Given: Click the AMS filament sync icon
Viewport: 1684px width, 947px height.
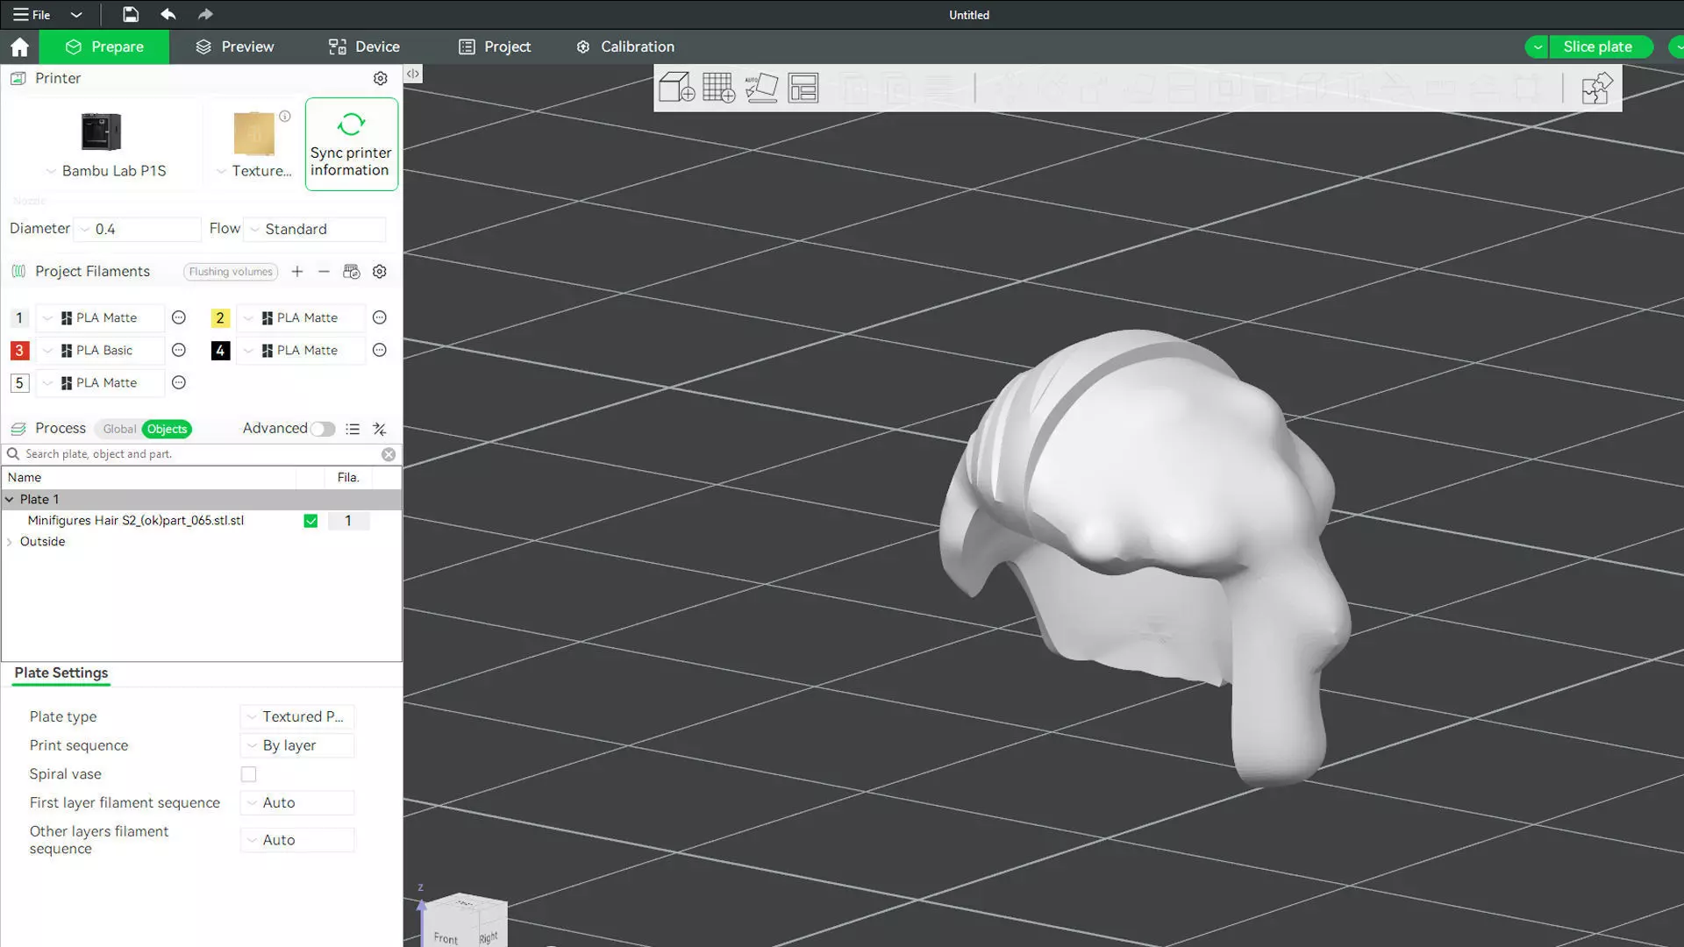Looking at the screenshot, I should click(x=351, y=272).
